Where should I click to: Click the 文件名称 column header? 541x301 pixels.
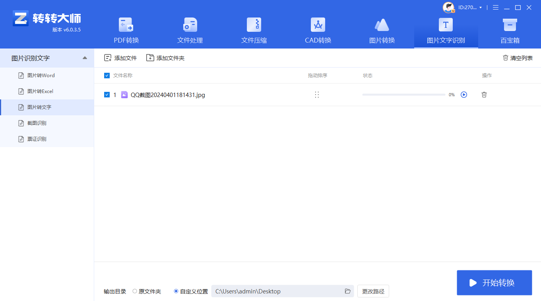coord(123,76)
